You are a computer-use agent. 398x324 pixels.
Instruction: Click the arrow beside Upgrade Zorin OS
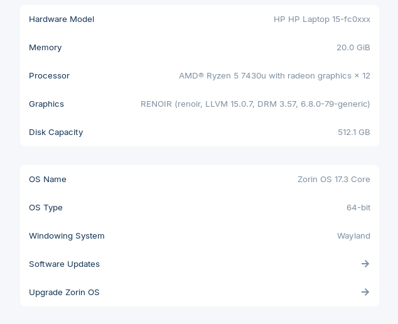coord(365,292)
